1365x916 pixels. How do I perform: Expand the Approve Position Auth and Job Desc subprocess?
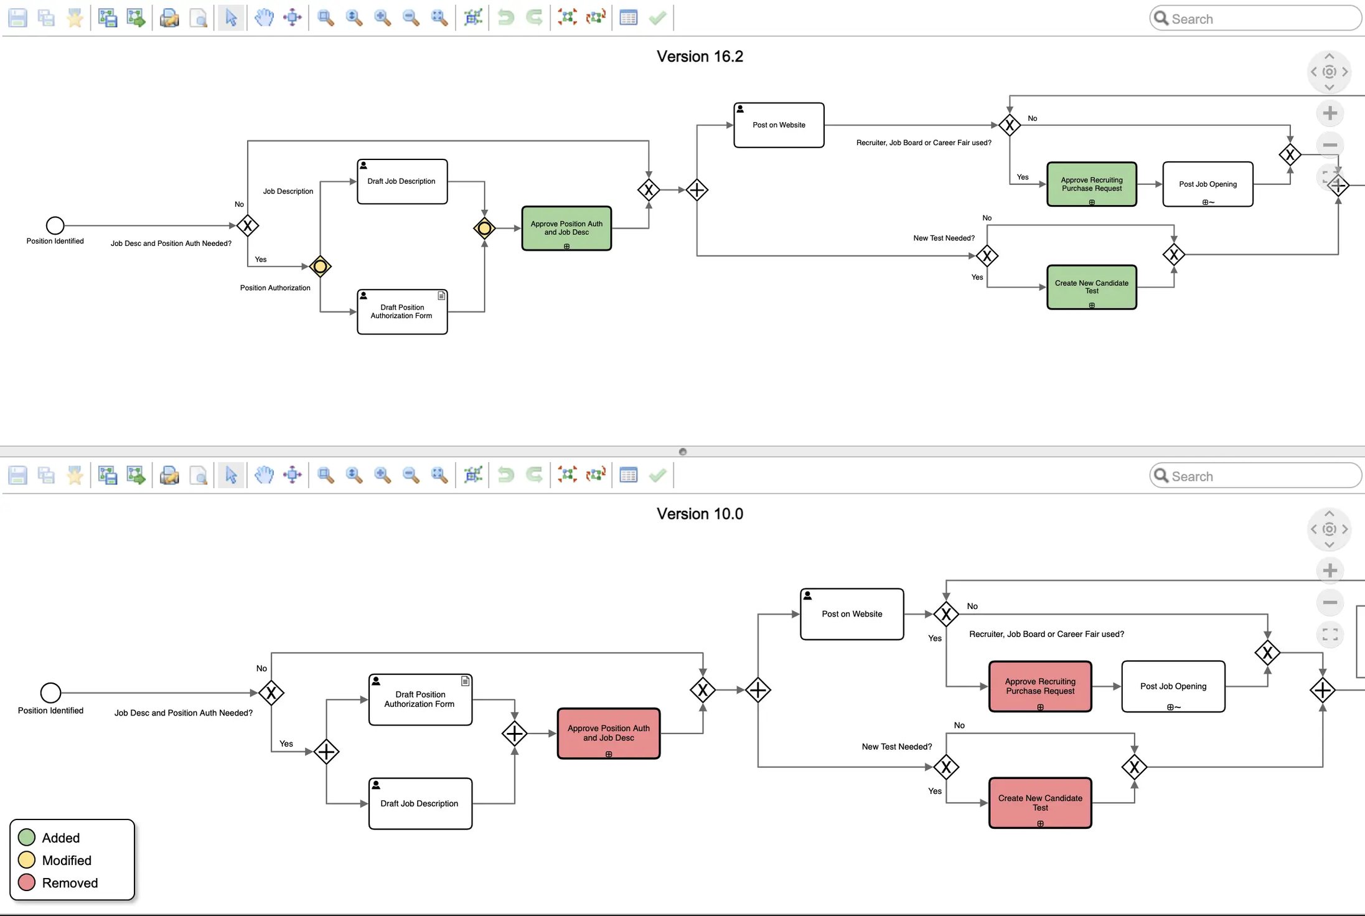566,246
